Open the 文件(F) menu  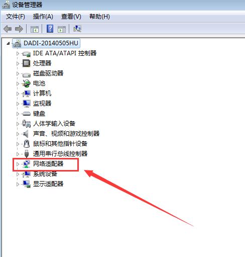[x=16, y=17]
